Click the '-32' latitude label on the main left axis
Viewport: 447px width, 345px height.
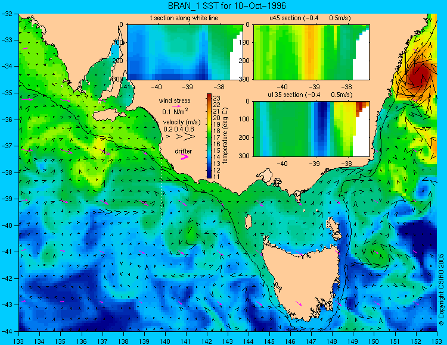7,14
